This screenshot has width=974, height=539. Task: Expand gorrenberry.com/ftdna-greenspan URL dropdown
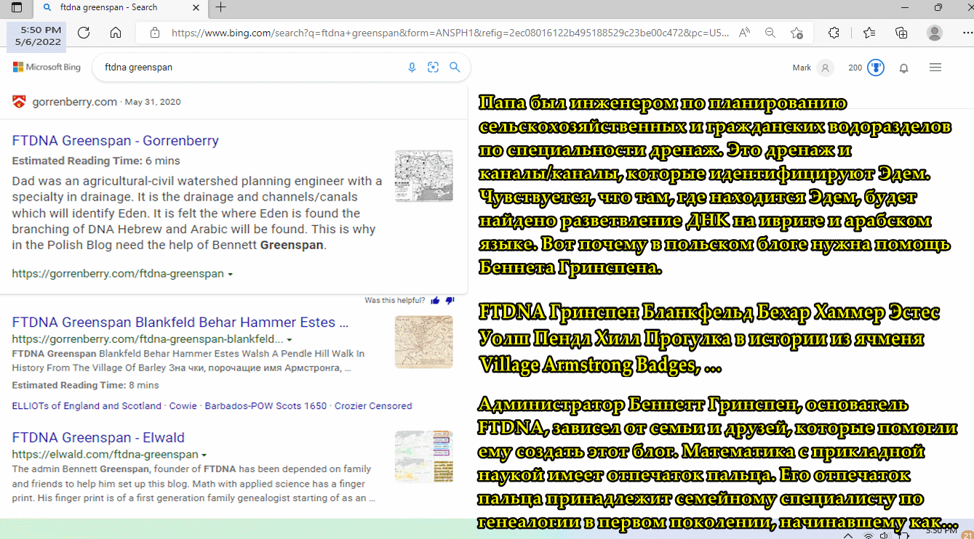231,275
